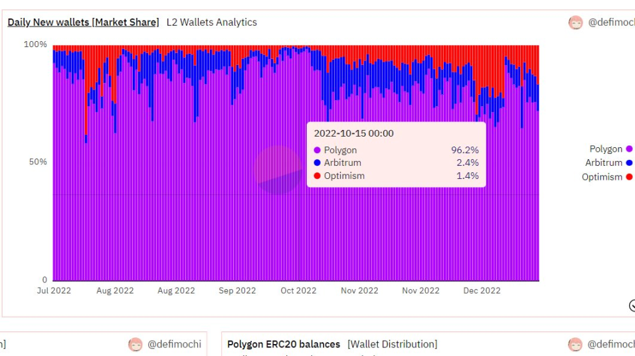Click the Jul 2022 x-axis label
This screenshot has height=356, width=635.
53,290
